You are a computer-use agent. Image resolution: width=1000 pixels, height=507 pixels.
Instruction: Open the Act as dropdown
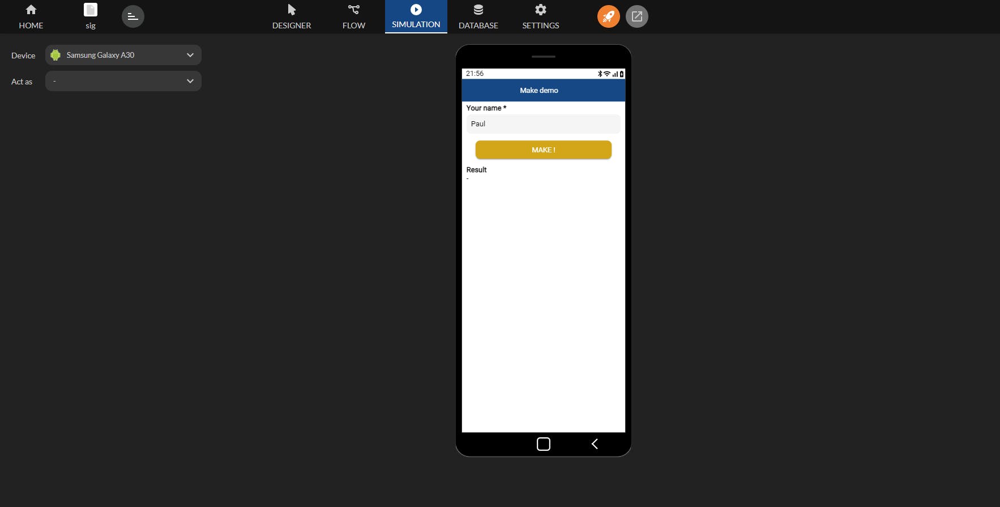(123, 81)
